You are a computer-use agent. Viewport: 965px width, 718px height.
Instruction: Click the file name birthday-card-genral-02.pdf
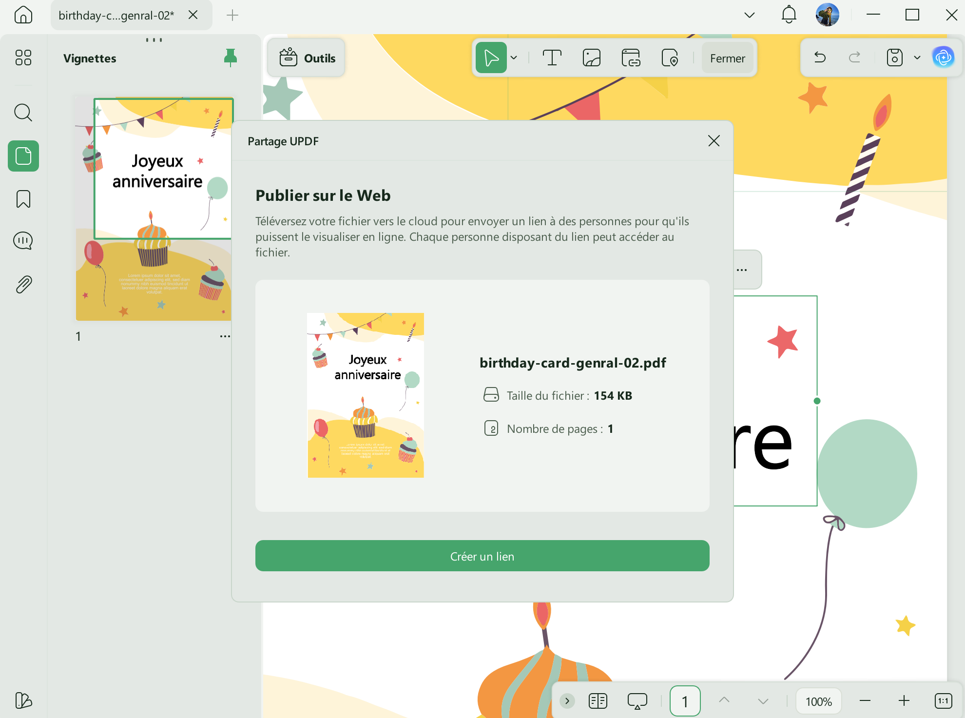click(x=573, y=363)
